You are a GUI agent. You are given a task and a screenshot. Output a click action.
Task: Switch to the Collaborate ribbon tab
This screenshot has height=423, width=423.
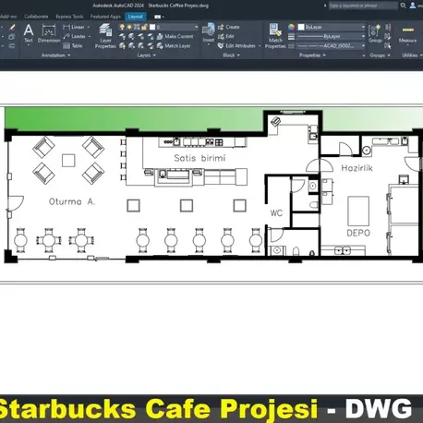tap(36, 17)
